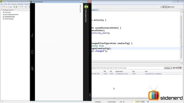Click the Android SDK Manager toolbar icon
This screenshot has height=103, width=184.
(x=14, y=7)
